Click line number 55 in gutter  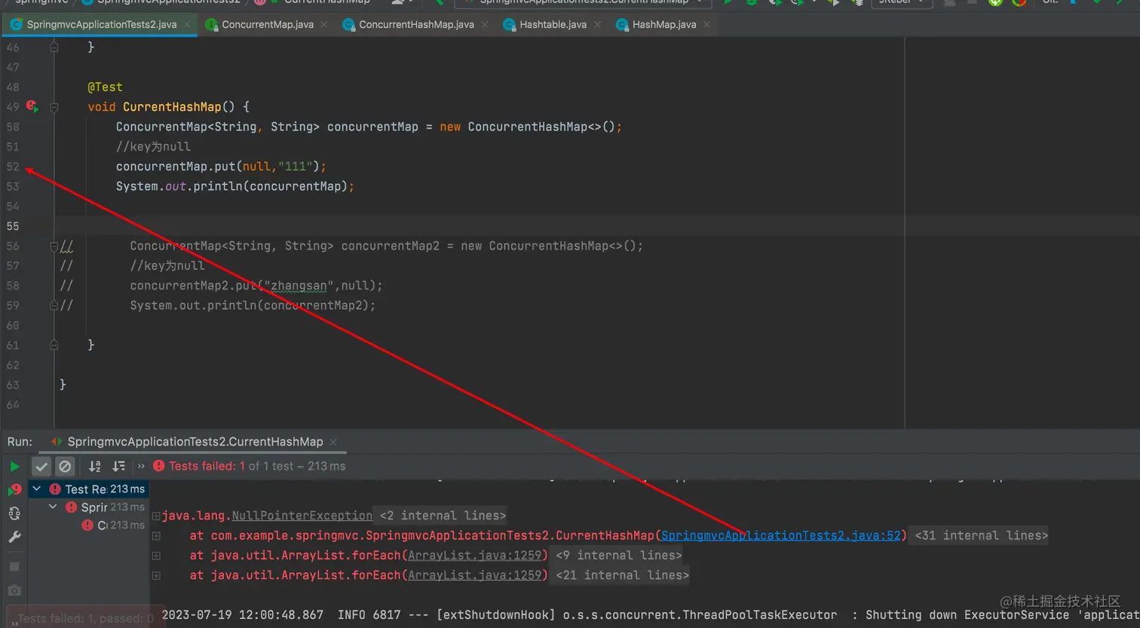13,226
